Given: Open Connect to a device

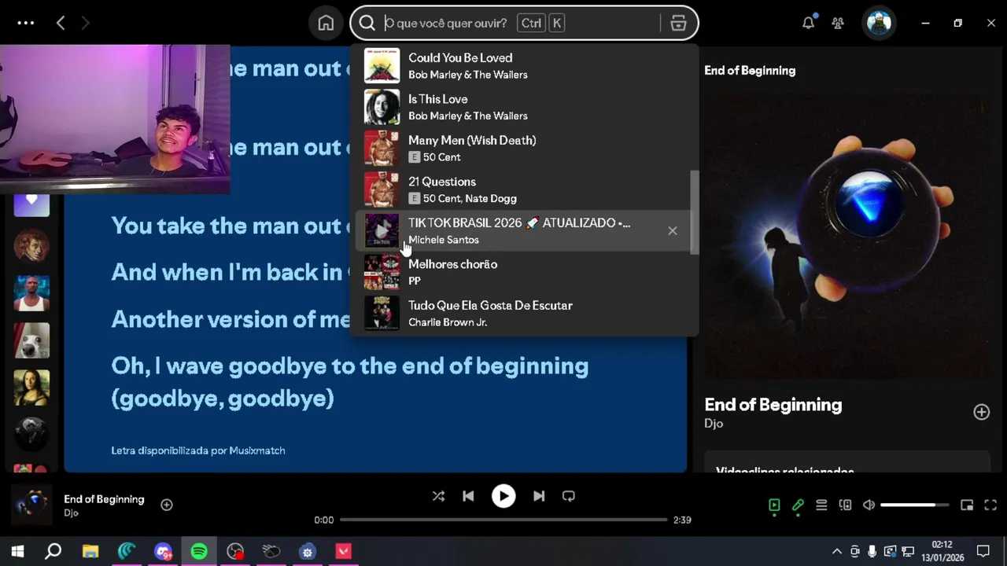Looking at the screenshot, I should coord(845,505).
